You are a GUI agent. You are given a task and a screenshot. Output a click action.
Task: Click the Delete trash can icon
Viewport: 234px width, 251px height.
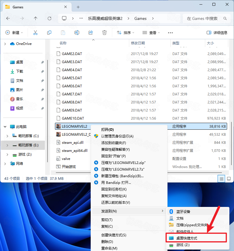[x=104, y=33]
